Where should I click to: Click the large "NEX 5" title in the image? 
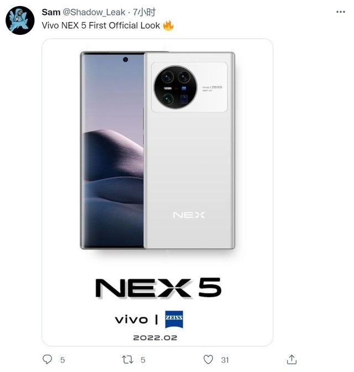[x=158, y=288]
